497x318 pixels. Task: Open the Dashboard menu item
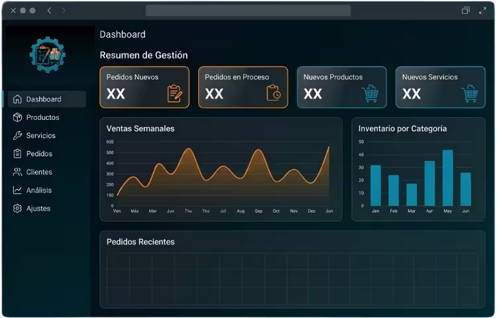pyautogui.click(x=47, y=99)
